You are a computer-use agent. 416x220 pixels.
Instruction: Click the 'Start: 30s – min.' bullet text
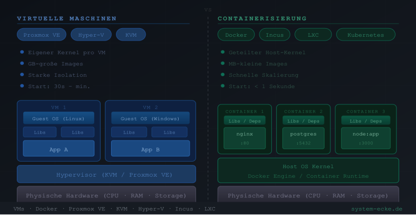[59, 86]
